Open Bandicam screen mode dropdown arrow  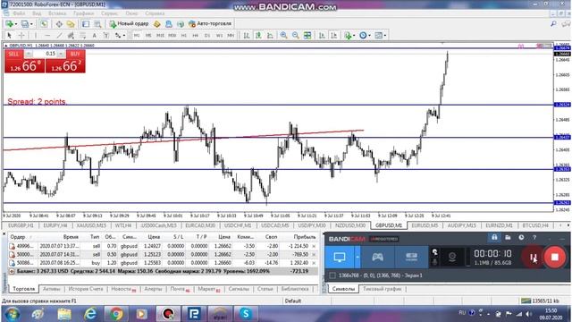[357, 257]
